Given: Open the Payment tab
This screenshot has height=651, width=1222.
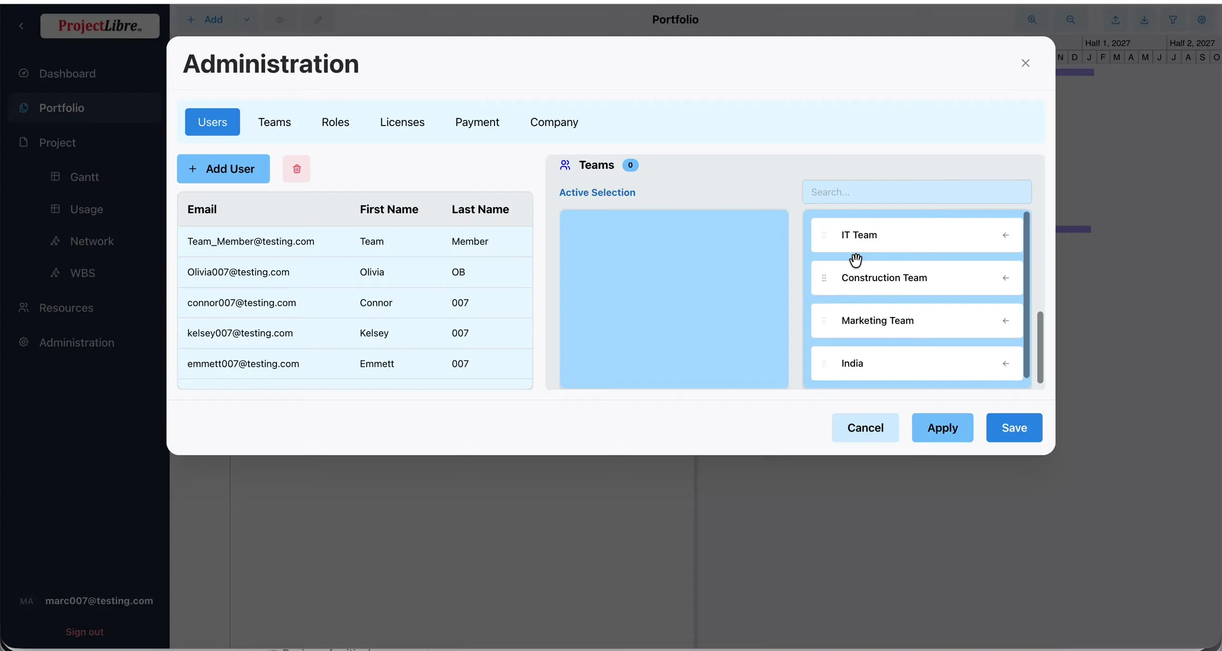Looking at the screenshot, I should click(x=477, y=122).
